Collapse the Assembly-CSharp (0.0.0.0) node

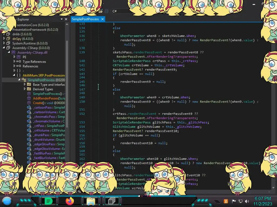[x=4, y=48]
